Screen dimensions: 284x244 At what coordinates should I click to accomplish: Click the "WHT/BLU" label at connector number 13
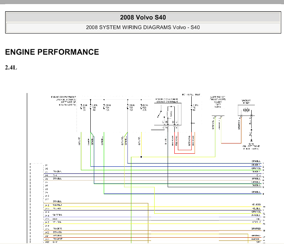[256, 215]
